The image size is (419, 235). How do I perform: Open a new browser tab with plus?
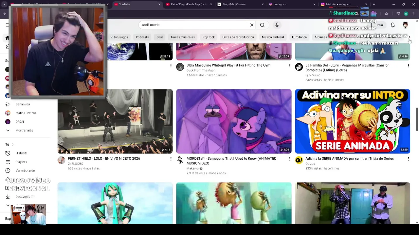pos(374,4)
